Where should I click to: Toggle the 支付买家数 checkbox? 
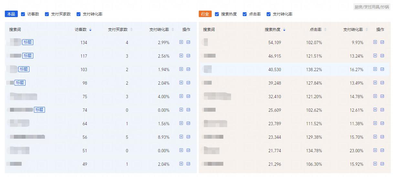(x=47, y=14)
